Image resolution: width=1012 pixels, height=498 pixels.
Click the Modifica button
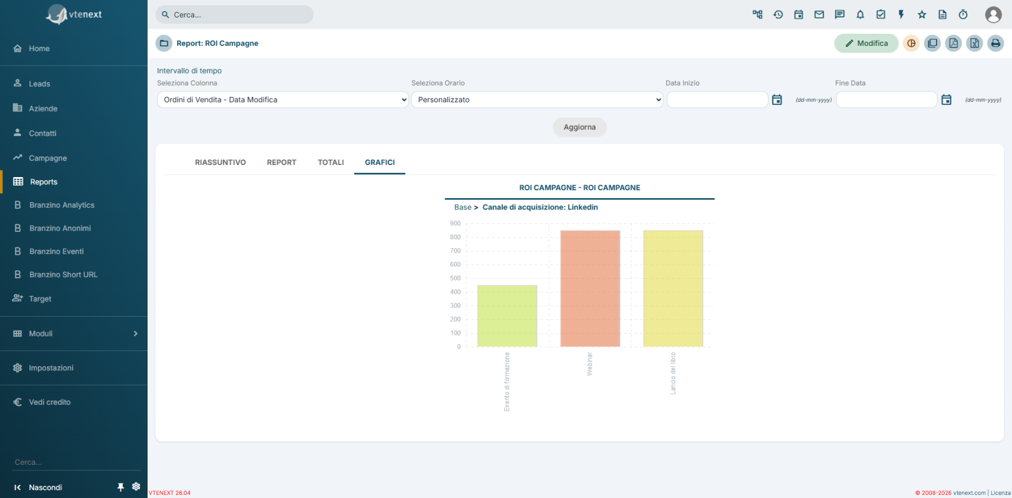(x=866, y=43)
